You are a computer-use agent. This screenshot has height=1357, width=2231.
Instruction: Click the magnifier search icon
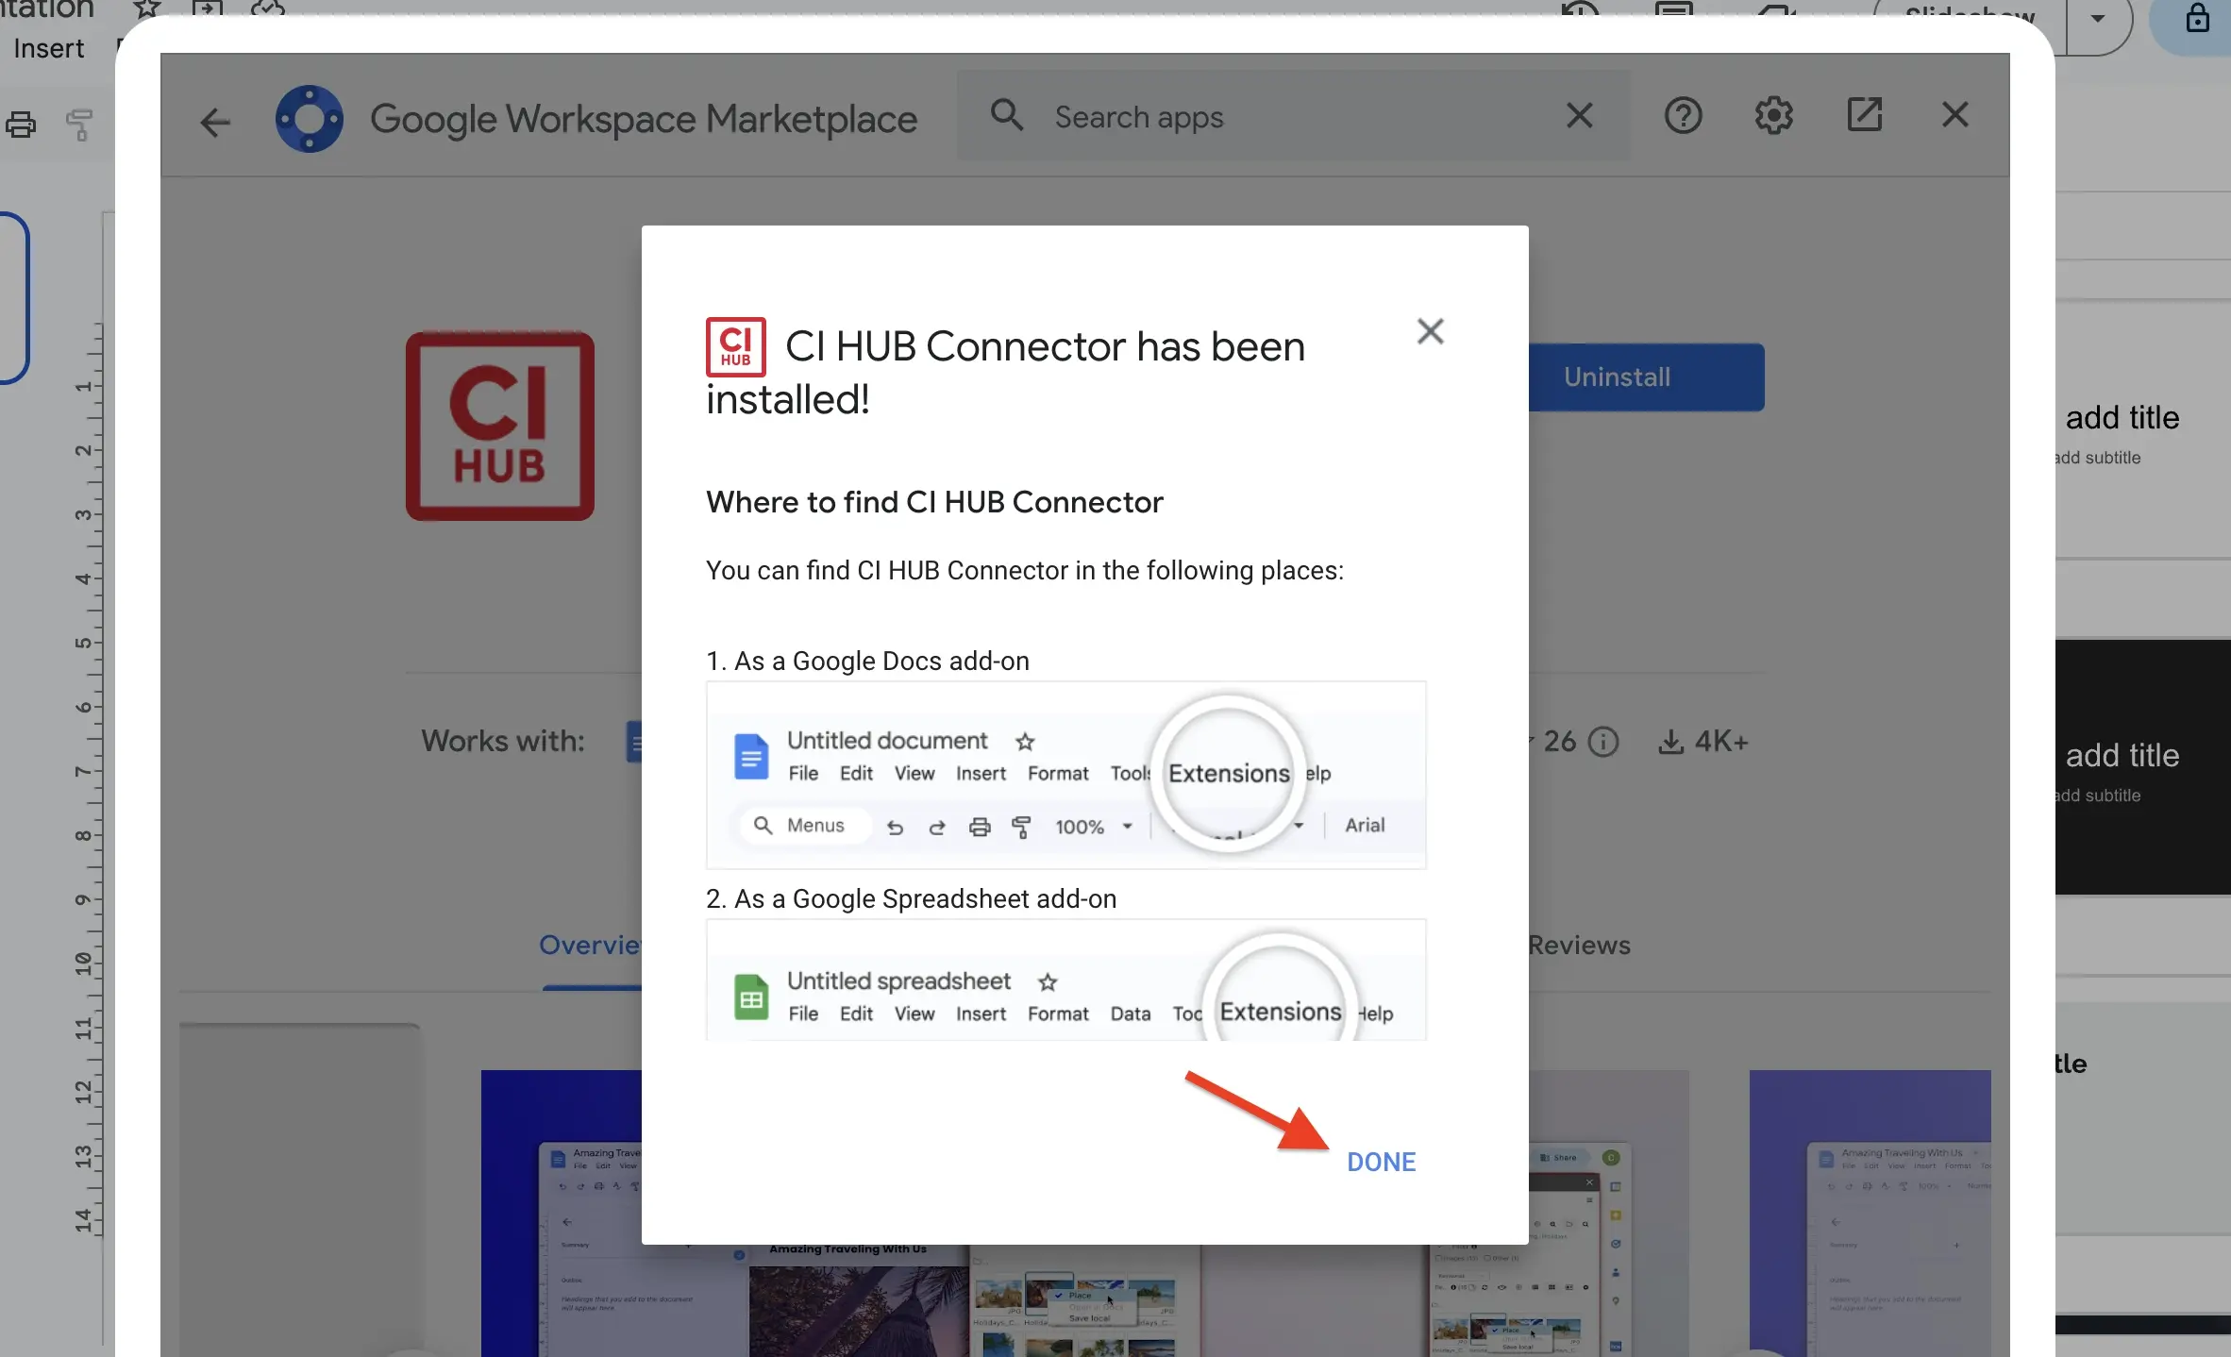pos(1006,116)
